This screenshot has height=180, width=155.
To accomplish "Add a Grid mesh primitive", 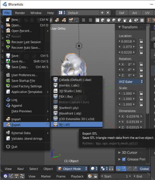I will (x=142, y=20).
